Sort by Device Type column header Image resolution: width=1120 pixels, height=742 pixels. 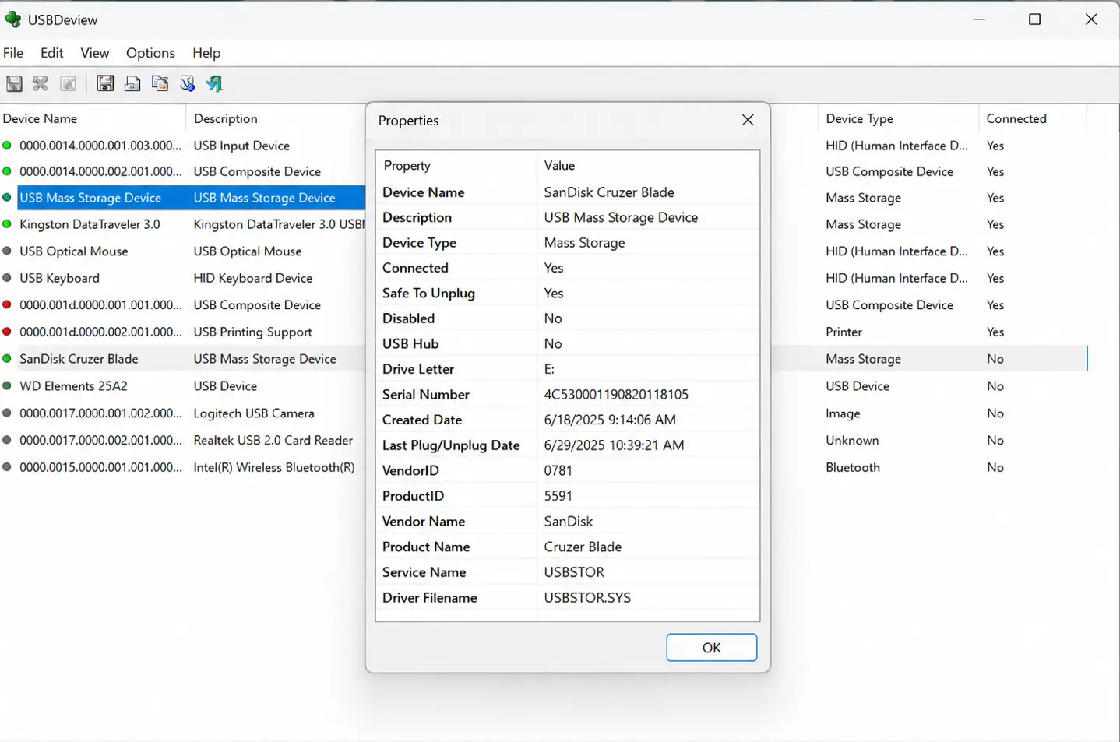click(x=898, y=118)
